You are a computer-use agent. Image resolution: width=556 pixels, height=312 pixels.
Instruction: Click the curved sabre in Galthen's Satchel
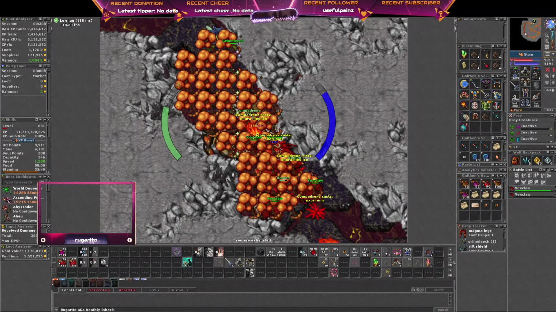475,84
